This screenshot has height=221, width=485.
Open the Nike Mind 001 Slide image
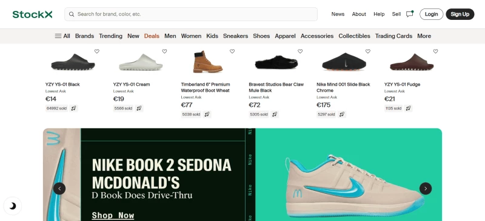[344, 62]
